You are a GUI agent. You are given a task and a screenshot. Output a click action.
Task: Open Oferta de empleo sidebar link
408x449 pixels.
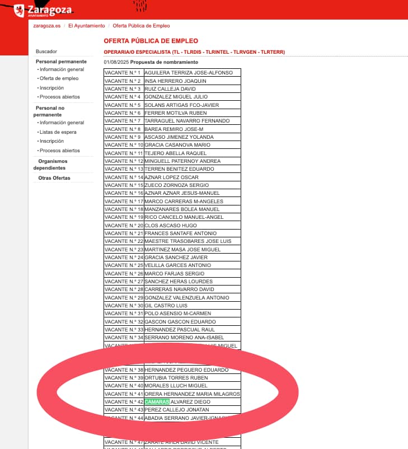click(x=59, y=78)
